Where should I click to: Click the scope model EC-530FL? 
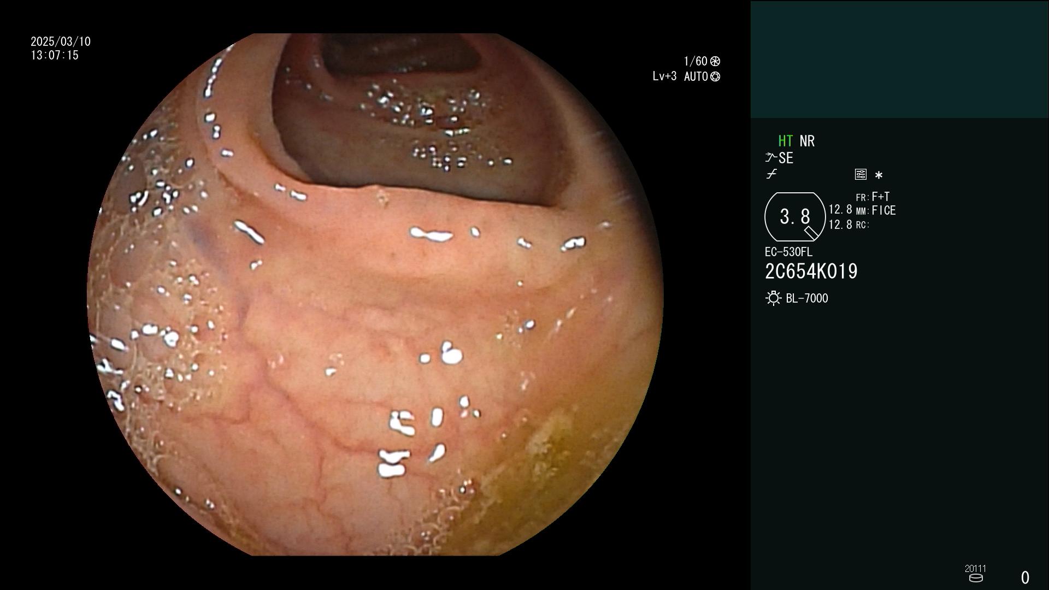(788, 252)
